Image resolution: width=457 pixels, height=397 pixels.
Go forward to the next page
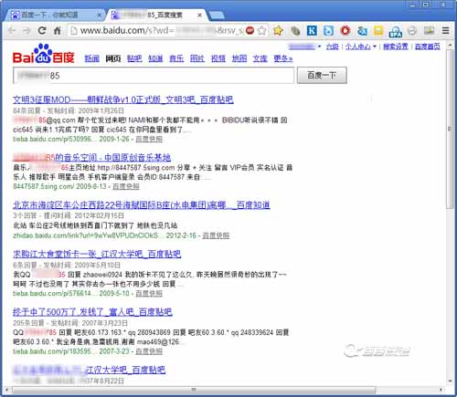[27, 30]
